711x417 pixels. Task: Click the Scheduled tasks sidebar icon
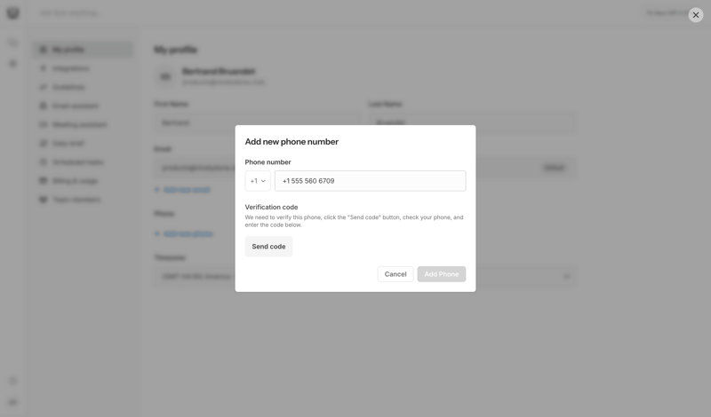pyautogui.click(x=43, y=162)
